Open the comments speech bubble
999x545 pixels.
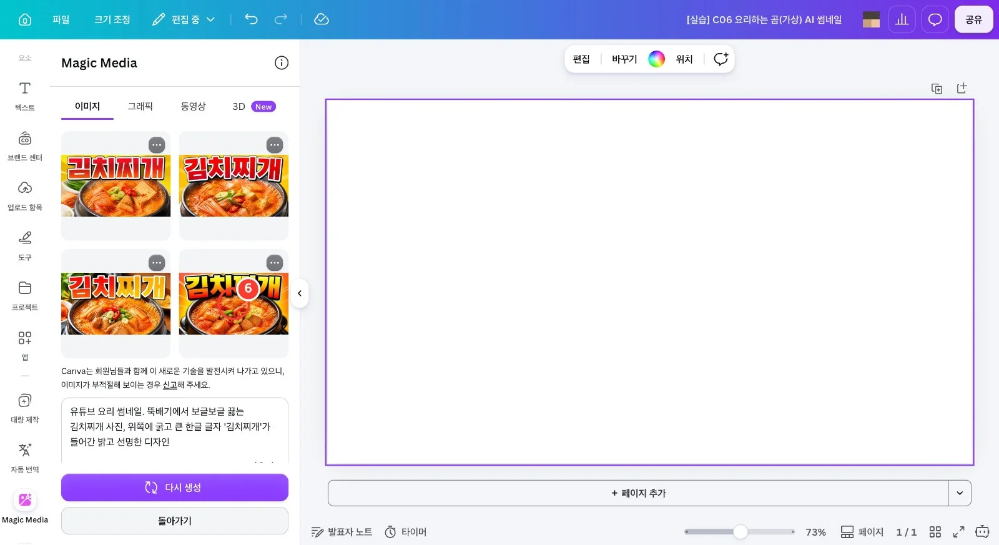[935, 19]
